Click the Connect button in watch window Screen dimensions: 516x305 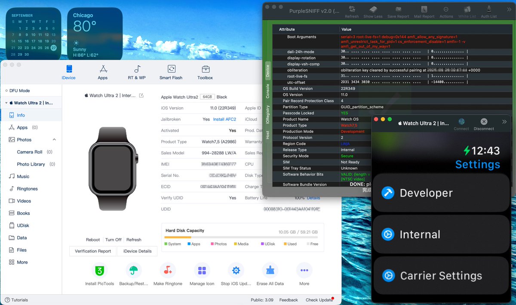pyautogui.click(x=461, y=124)
